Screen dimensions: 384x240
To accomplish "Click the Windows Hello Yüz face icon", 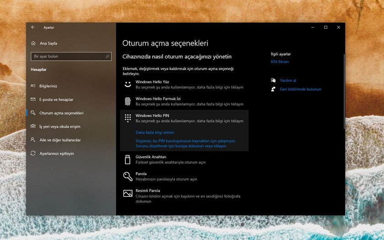I will [128, 84].
